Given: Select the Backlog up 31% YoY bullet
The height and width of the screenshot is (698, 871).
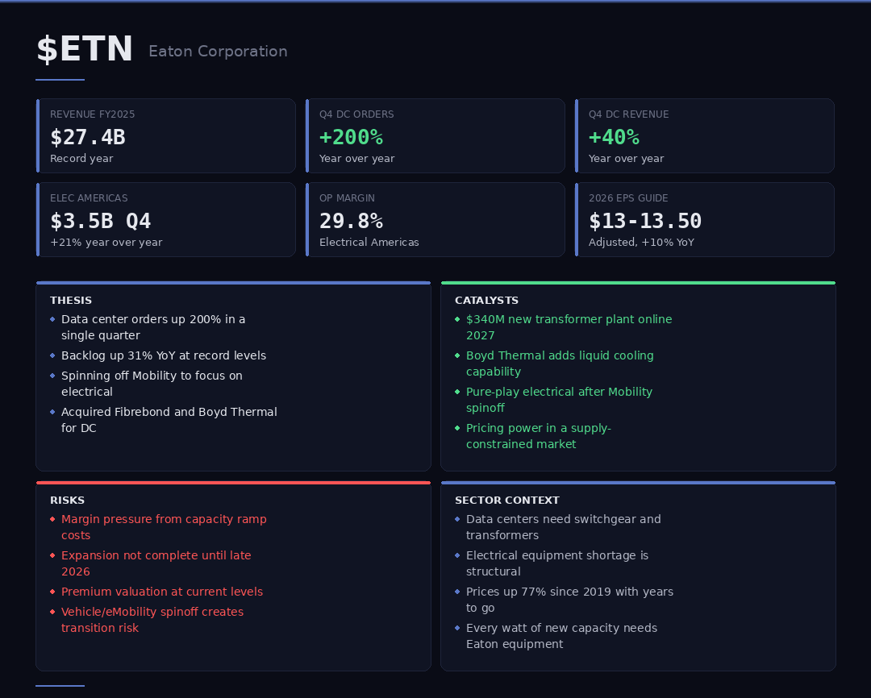Looking at the screenshot, I should [158, 355].
